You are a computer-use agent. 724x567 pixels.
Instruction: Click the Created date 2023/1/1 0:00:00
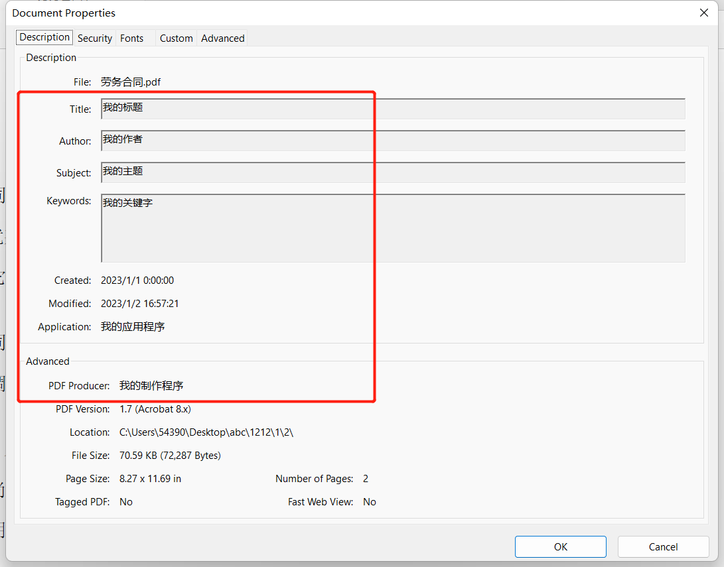pyautogui.click(x=137, y=281)
